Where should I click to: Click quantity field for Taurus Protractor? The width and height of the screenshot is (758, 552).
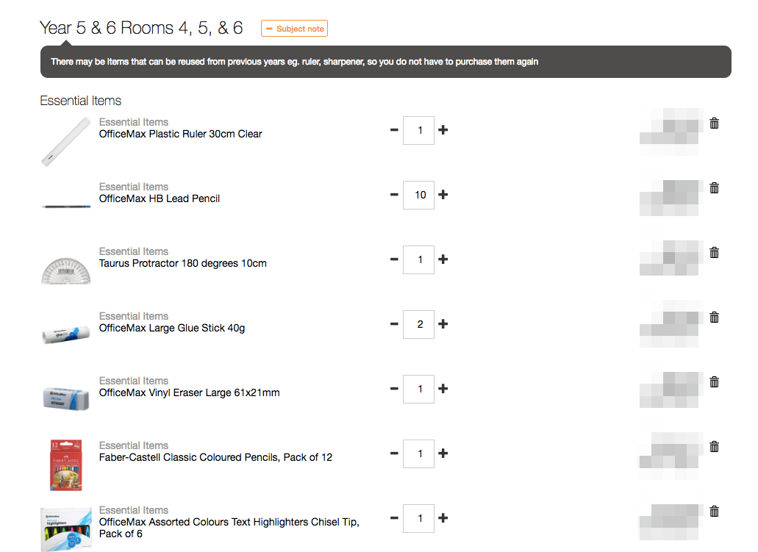point(418,260)
